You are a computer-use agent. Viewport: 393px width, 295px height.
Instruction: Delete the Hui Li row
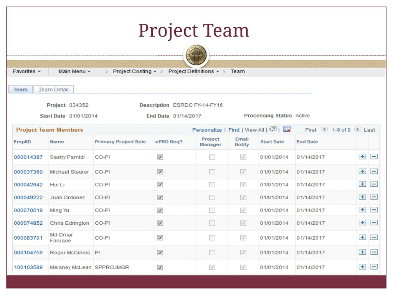click(374, 184)
